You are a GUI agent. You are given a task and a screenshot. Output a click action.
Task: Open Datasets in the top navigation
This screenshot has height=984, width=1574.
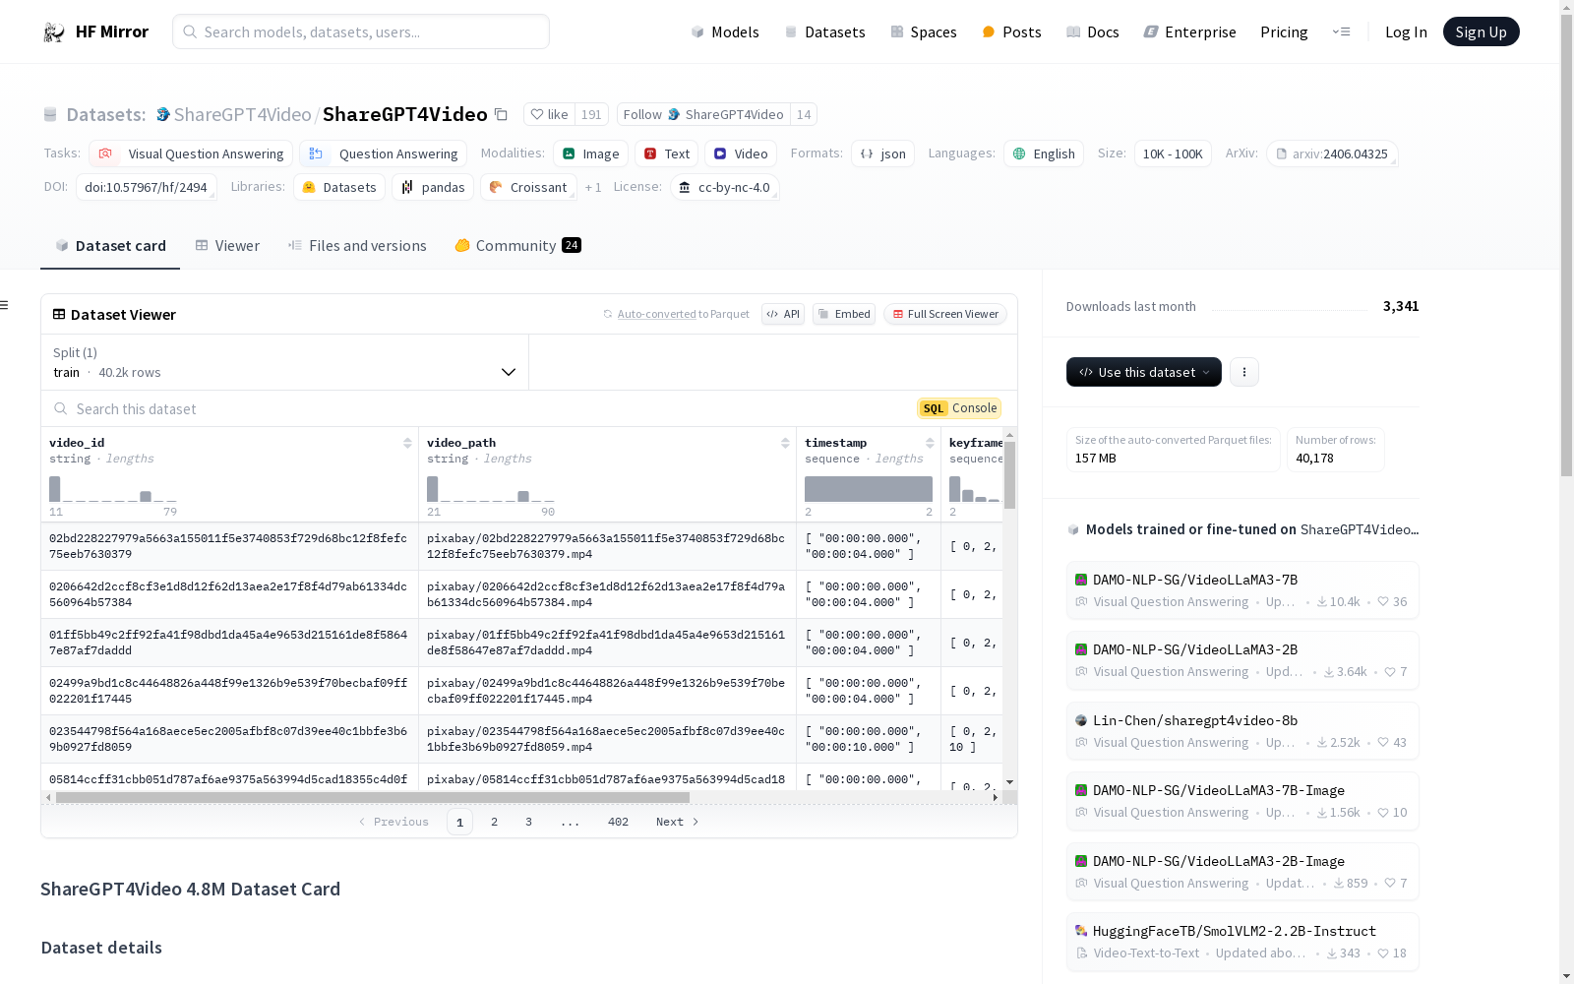[824, 32]
